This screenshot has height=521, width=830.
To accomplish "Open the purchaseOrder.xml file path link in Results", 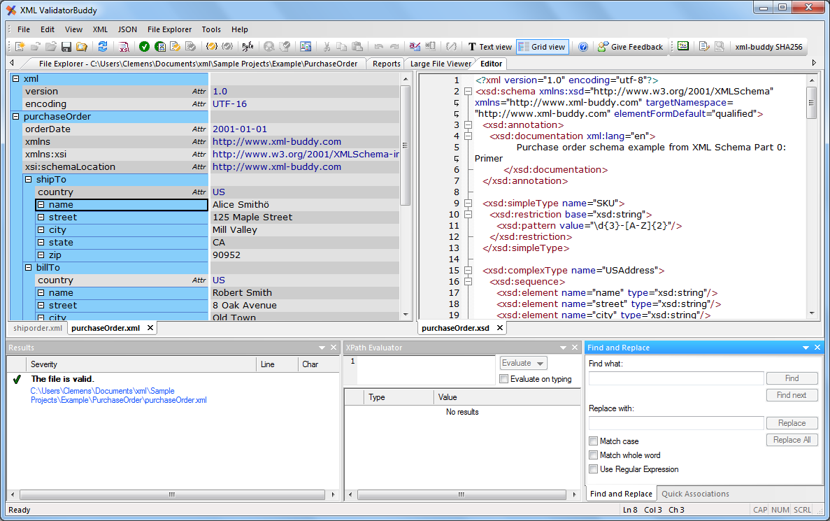I will click(119, 396).
